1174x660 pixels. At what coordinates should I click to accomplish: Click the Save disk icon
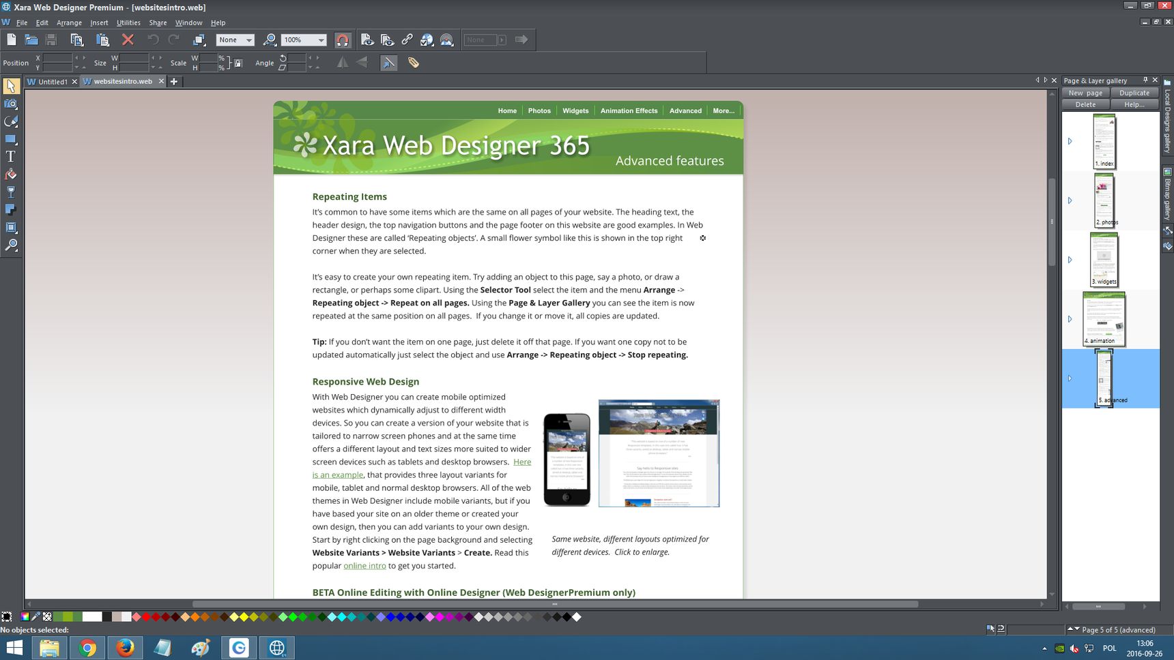click(51, 40)
